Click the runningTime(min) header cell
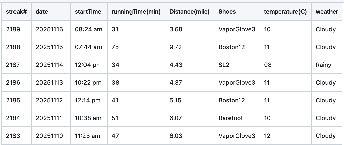344x145 pixels. (x=136, y=12)
